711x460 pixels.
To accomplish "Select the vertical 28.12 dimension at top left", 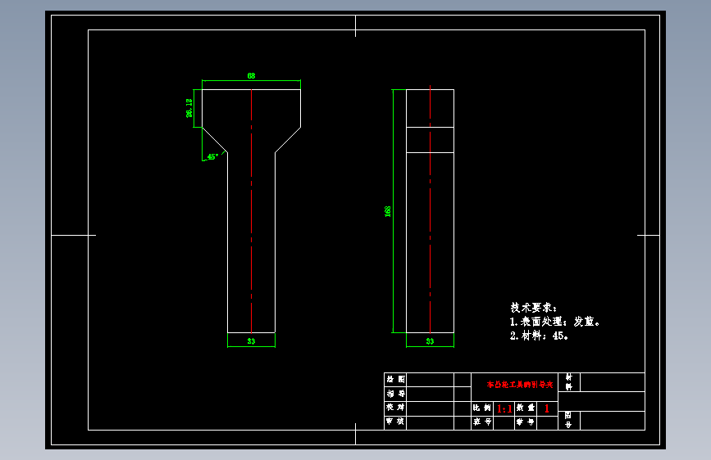I will pyautogui.click(x=189, y=108).
